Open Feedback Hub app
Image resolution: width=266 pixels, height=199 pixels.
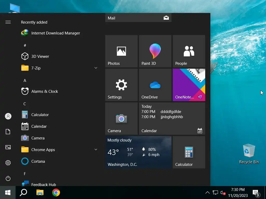click(59, 183)
